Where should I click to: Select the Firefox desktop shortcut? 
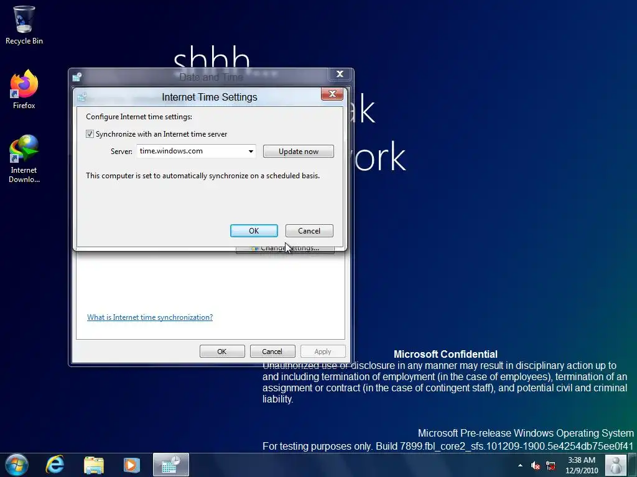coord(24,89)
